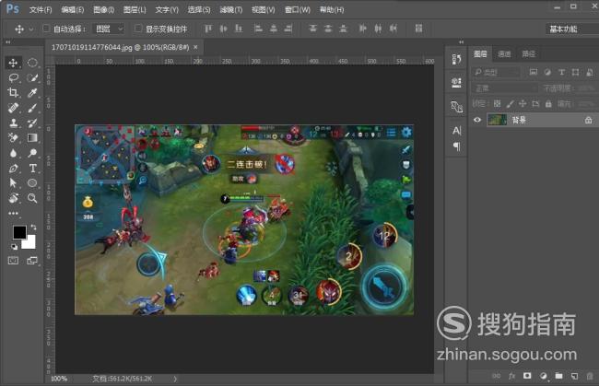599x386 pixels.
Task: Select the Move tool in toolbox
Action: tap(13, 63)
